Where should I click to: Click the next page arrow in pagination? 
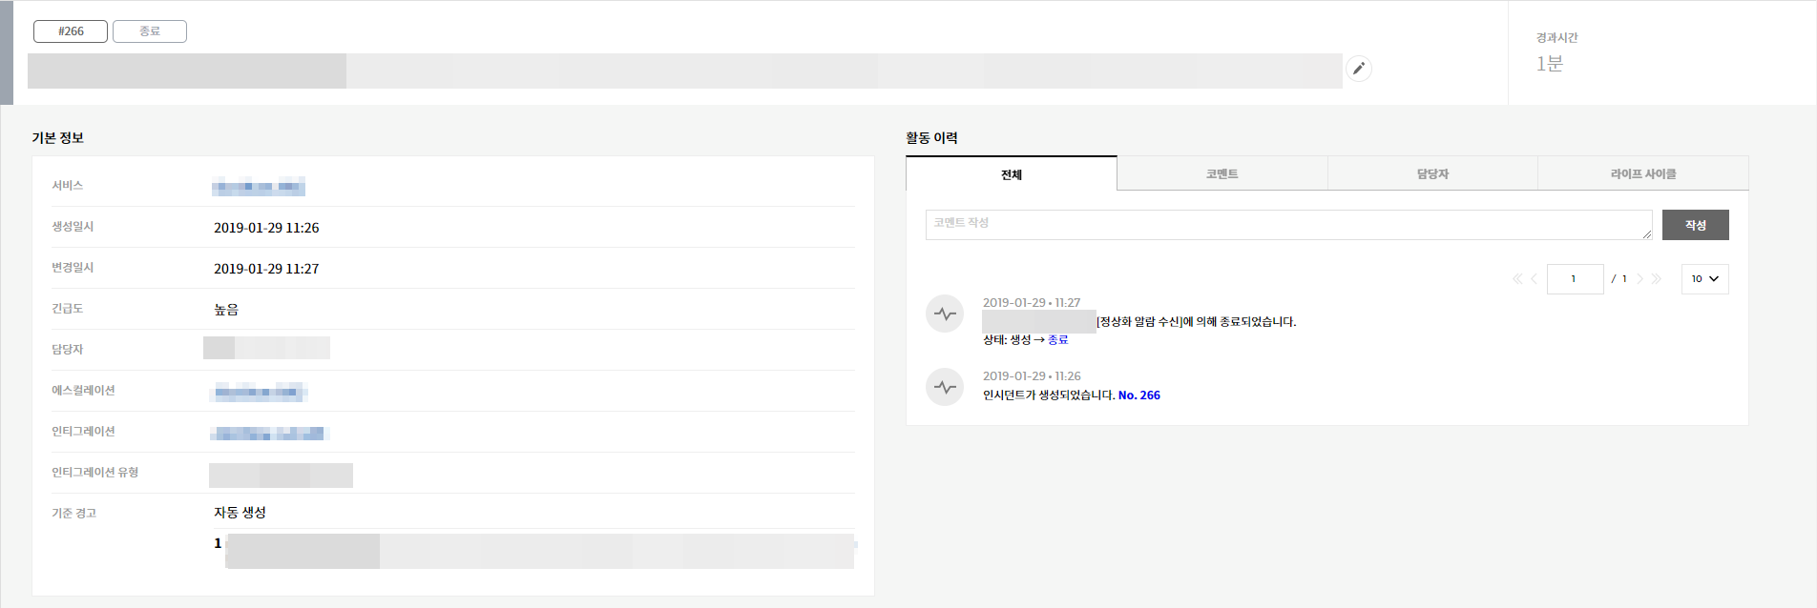pyautogui.click(x=1640, y=279)
